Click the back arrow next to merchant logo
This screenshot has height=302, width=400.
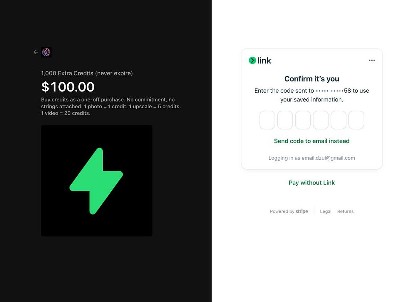click(36, 52)
